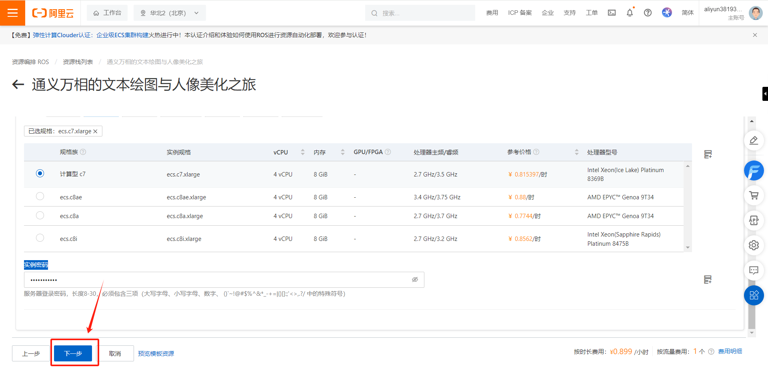
Task: Open the help question mark icon
Action: [648, 13]
